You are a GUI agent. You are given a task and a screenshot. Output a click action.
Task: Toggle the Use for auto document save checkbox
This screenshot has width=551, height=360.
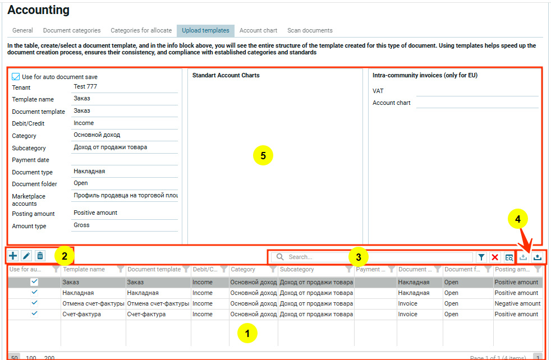(x=16, y=76)
